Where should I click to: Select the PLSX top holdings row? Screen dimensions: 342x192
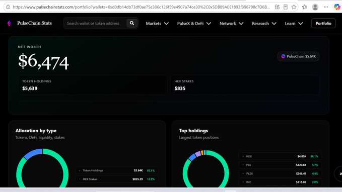point(280,173)
